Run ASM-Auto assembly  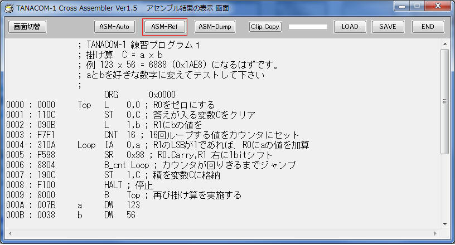(x=114, y=27)
